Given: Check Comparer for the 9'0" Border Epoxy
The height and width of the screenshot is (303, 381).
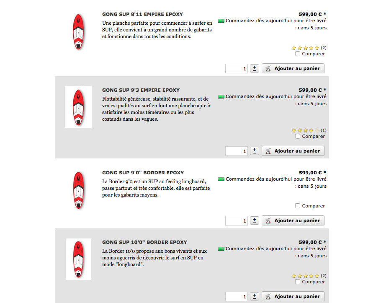Looking at the screenshot, I should [298, 206].
